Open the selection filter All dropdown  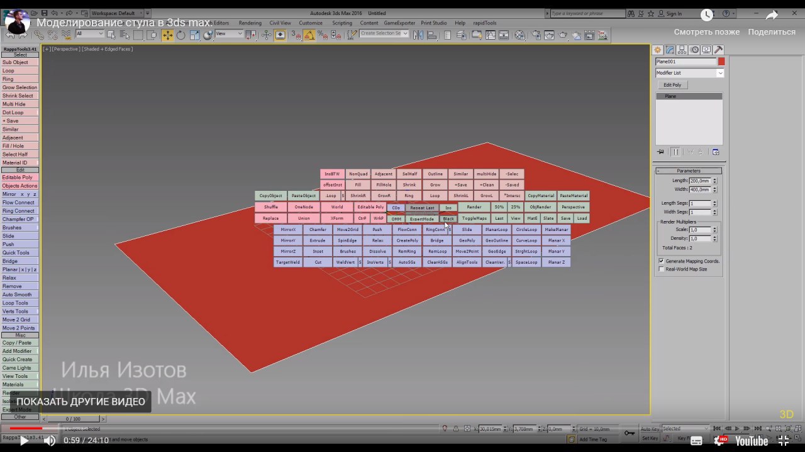90,34
